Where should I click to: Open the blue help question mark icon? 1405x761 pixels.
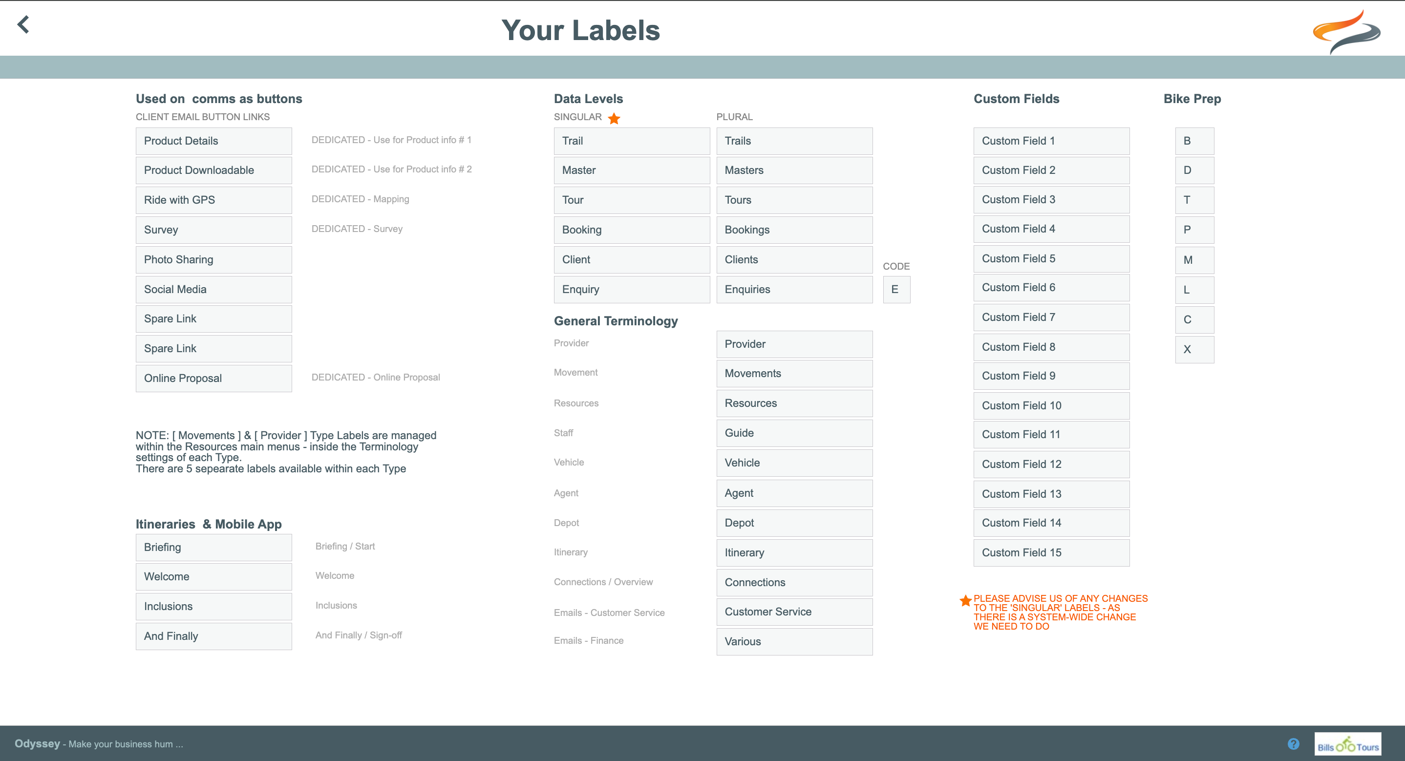[x=1293, y=743]
